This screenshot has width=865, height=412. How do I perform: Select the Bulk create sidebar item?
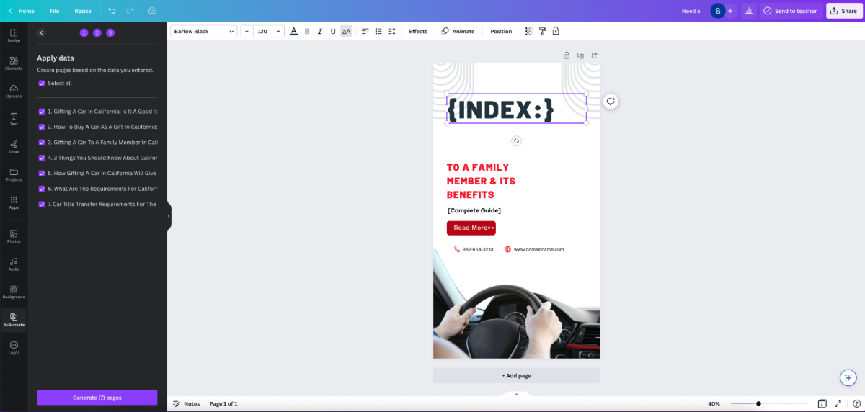[x=14, y=320]
